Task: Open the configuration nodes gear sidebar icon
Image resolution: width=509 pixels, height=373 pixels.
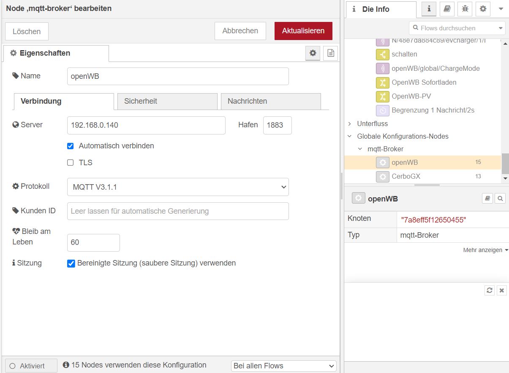Action: (x=483, y=9)
